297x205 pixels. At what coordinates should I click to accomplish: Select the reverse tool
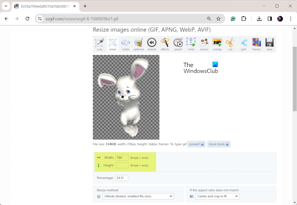click(152, 44)
